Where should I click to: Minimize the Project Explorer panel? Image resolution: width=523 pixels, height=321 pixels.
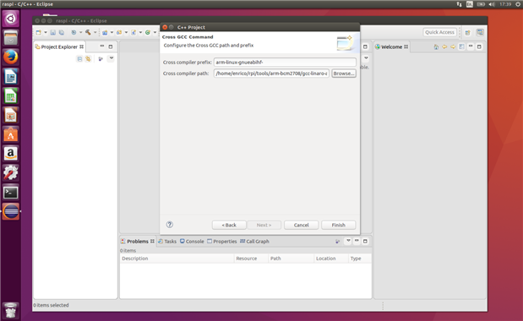pos(102,46)
